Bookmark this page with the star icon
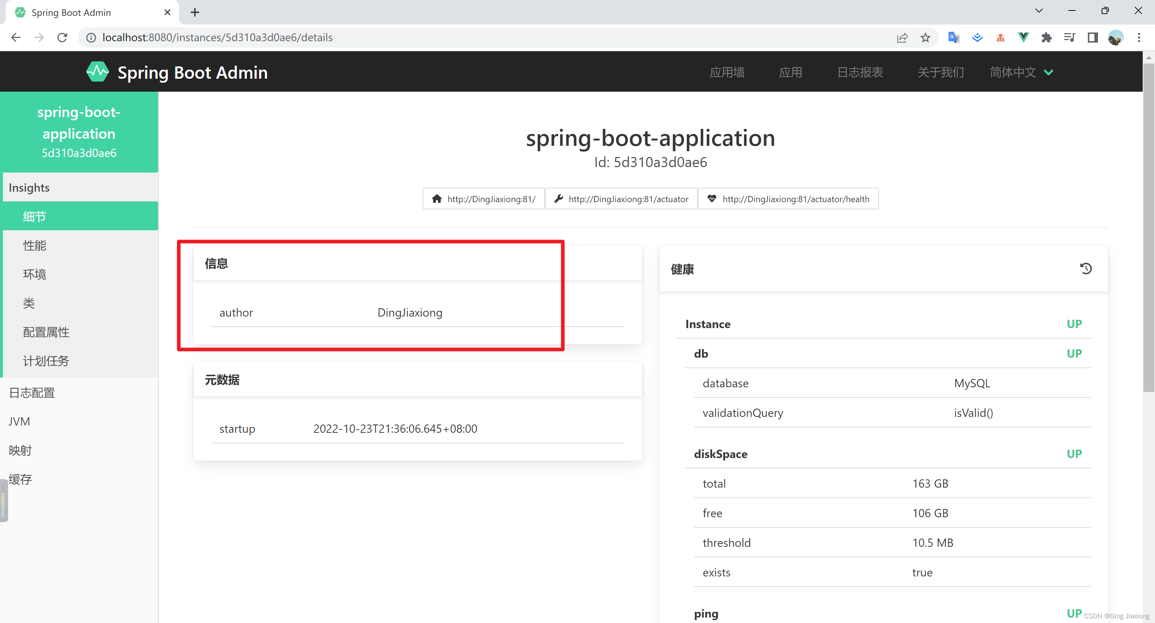The height and width of the screenshot is (623, 1155). pos(925,38)
